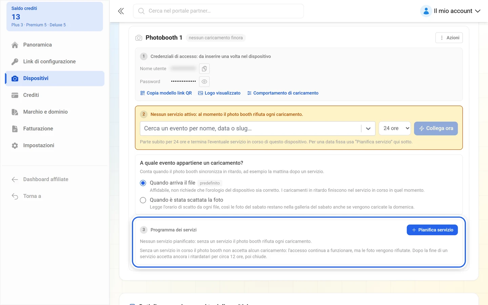Open the 24 ore duration dropdown

395,128
